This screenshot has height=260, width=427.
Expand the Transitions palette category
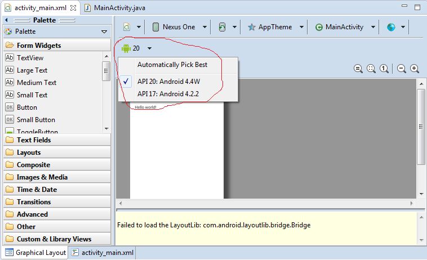(57, 202)
